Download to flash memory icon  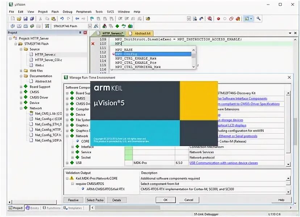[x=47, y=26]
